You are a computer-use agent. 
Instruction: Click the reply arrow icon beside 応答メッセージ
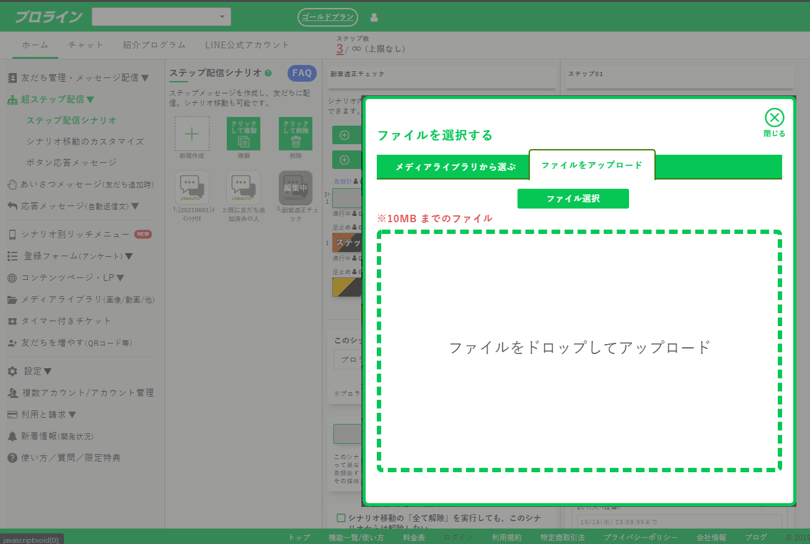pyautogui.click(x=12, y=205)
